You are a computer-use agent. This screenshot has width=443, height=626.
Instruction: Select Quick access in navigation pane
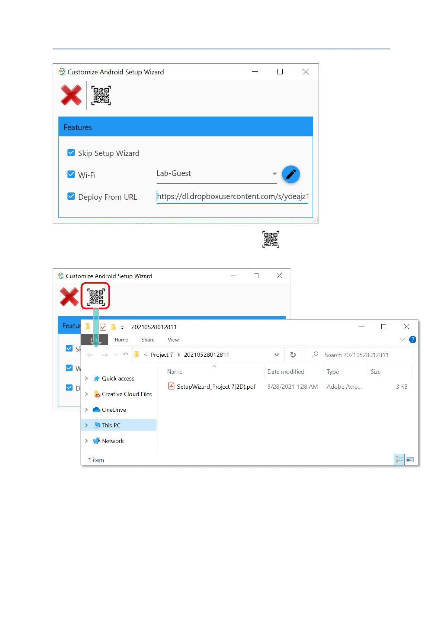pyautogui.click(x=118, y=378)
